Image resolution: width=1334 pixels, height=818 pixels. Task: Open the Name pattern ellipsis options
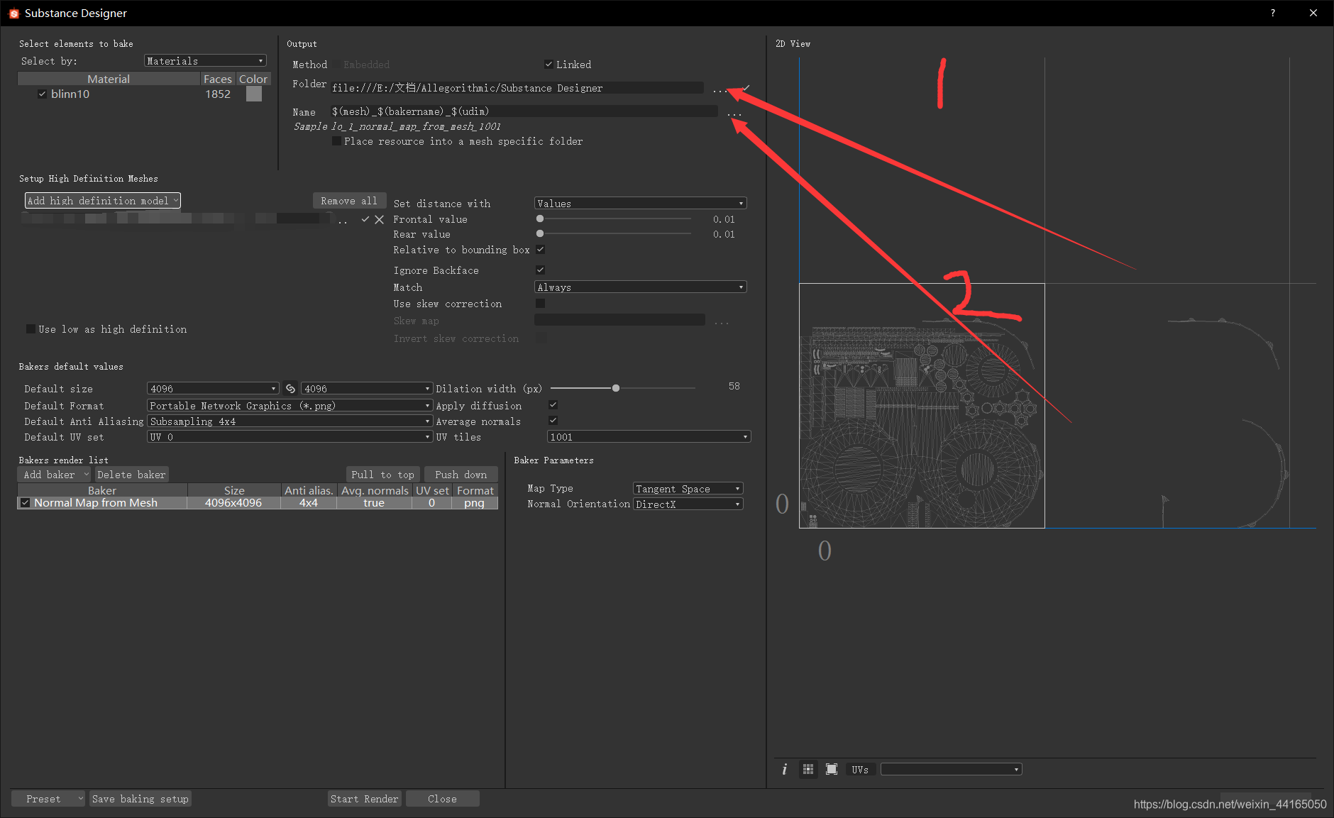tap(734, 113)
